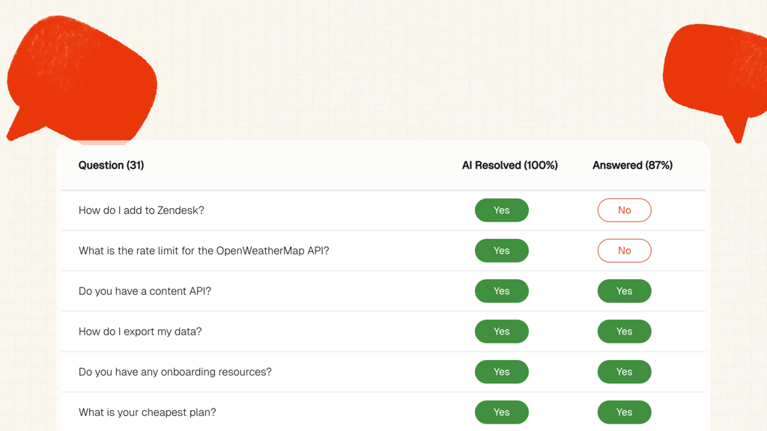Select 'What is your cheapest plan?' text

pos(148,412)
